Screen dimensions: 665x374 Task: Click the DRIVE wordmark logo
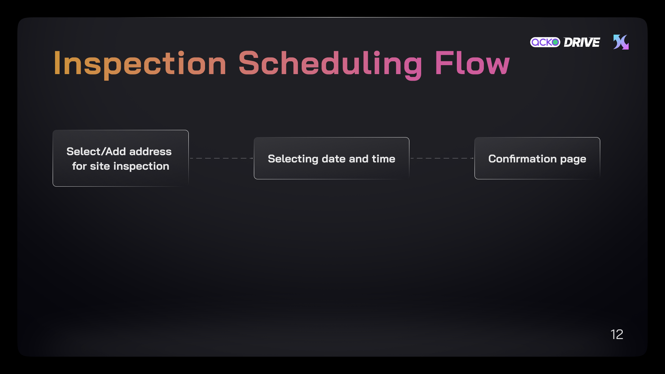(x=582, y=42)
